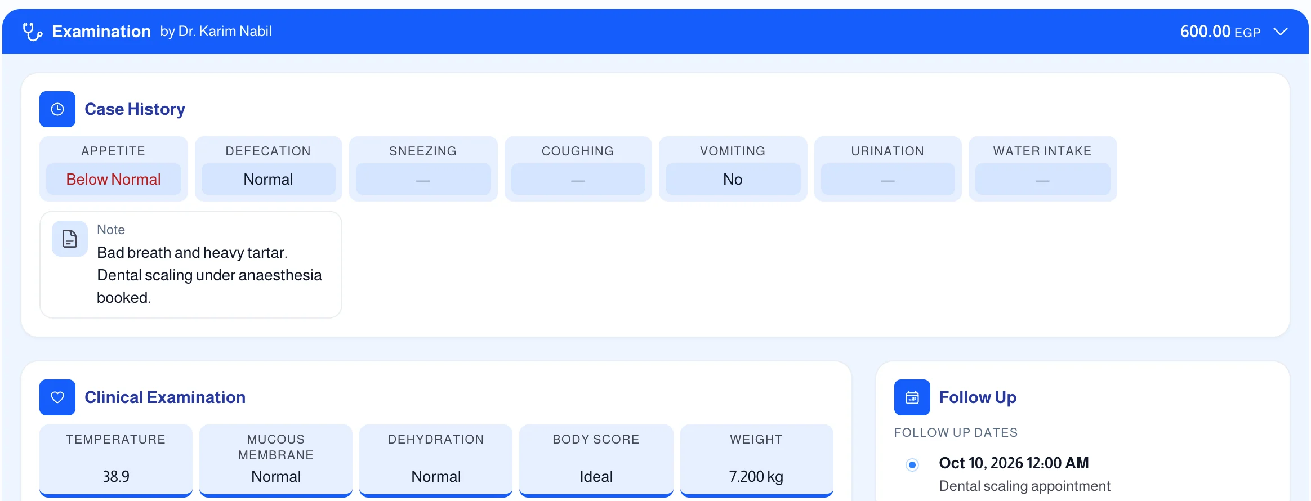This screenshot has height=501, width=1311.
Task: Click the Mucous Membrane Normal value
Action: point(276,476)
